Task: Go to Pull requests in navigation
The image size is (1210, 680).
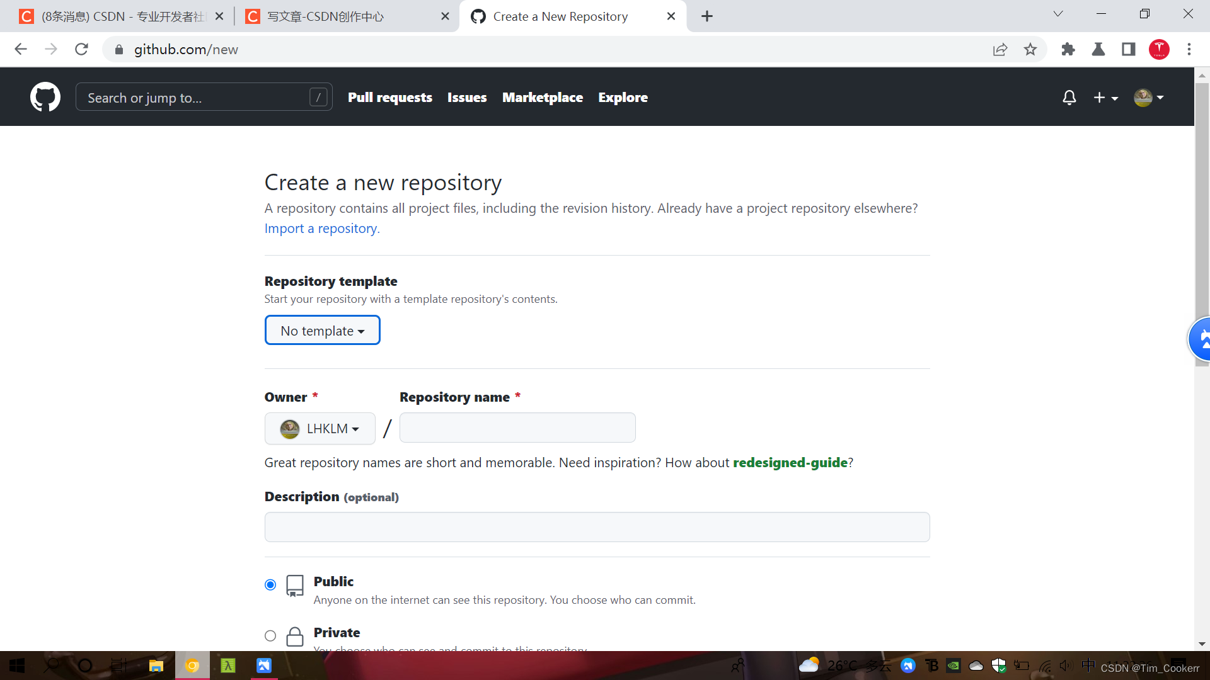Action: point(389,98)
